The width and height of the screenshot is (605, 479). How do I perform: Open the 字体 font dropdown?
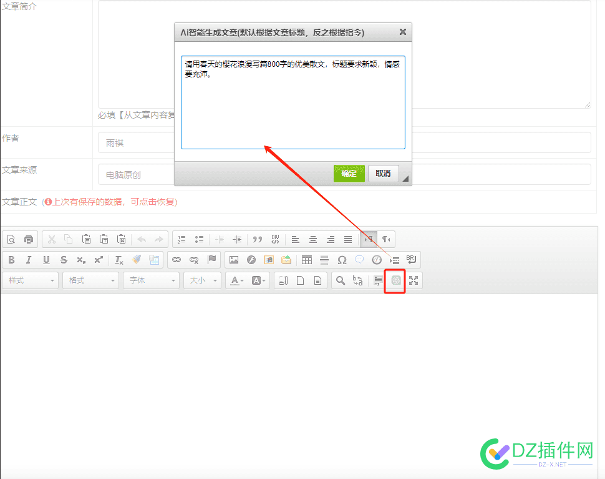pyautogui.click(x=151, y=280)
